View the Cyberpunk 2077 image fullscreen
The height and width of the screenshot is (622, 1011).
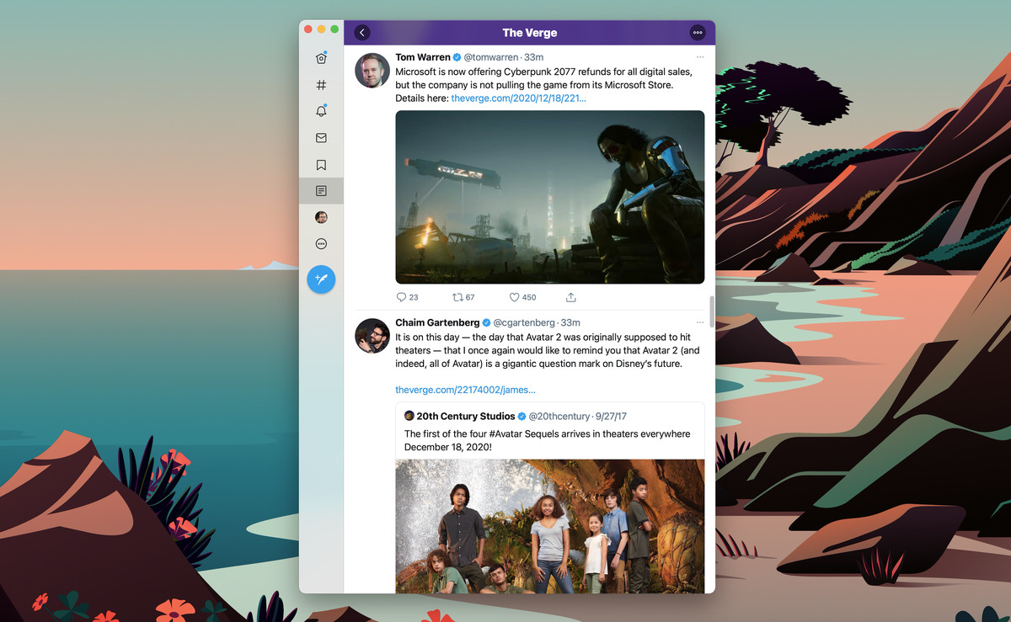click(x=549, y=196)
